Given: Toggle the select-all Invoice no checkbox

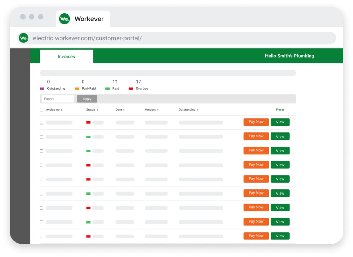Looking at the screenshot, I should [42, 110].
